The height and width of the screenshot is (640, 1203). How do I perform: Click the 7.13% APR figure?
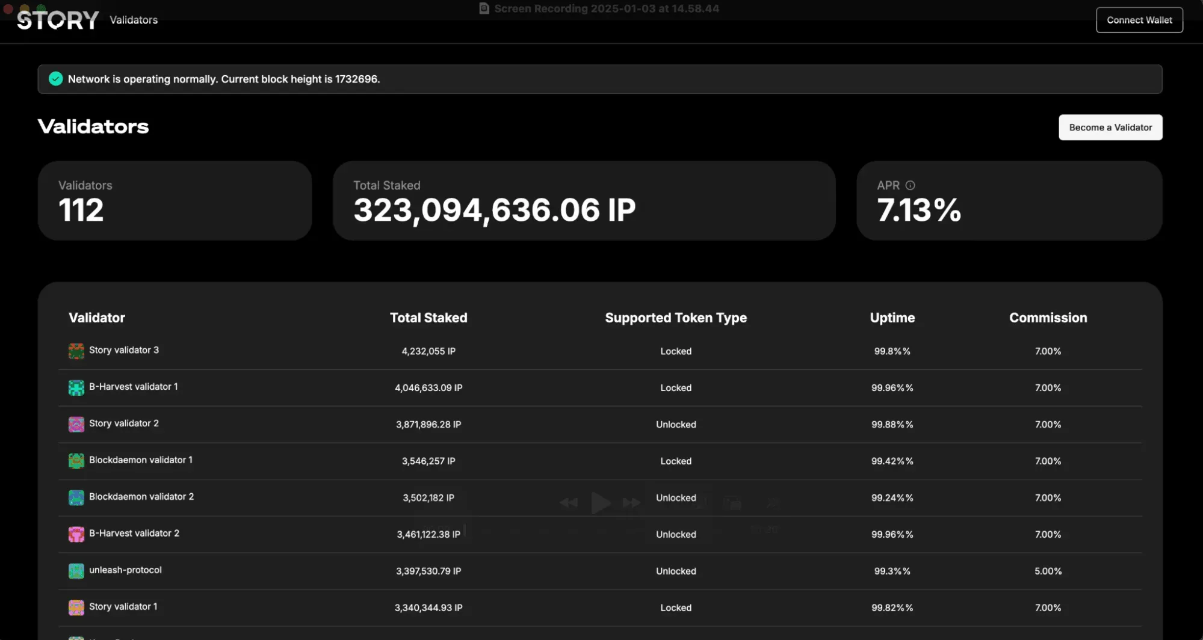click(x=919, y=210)
